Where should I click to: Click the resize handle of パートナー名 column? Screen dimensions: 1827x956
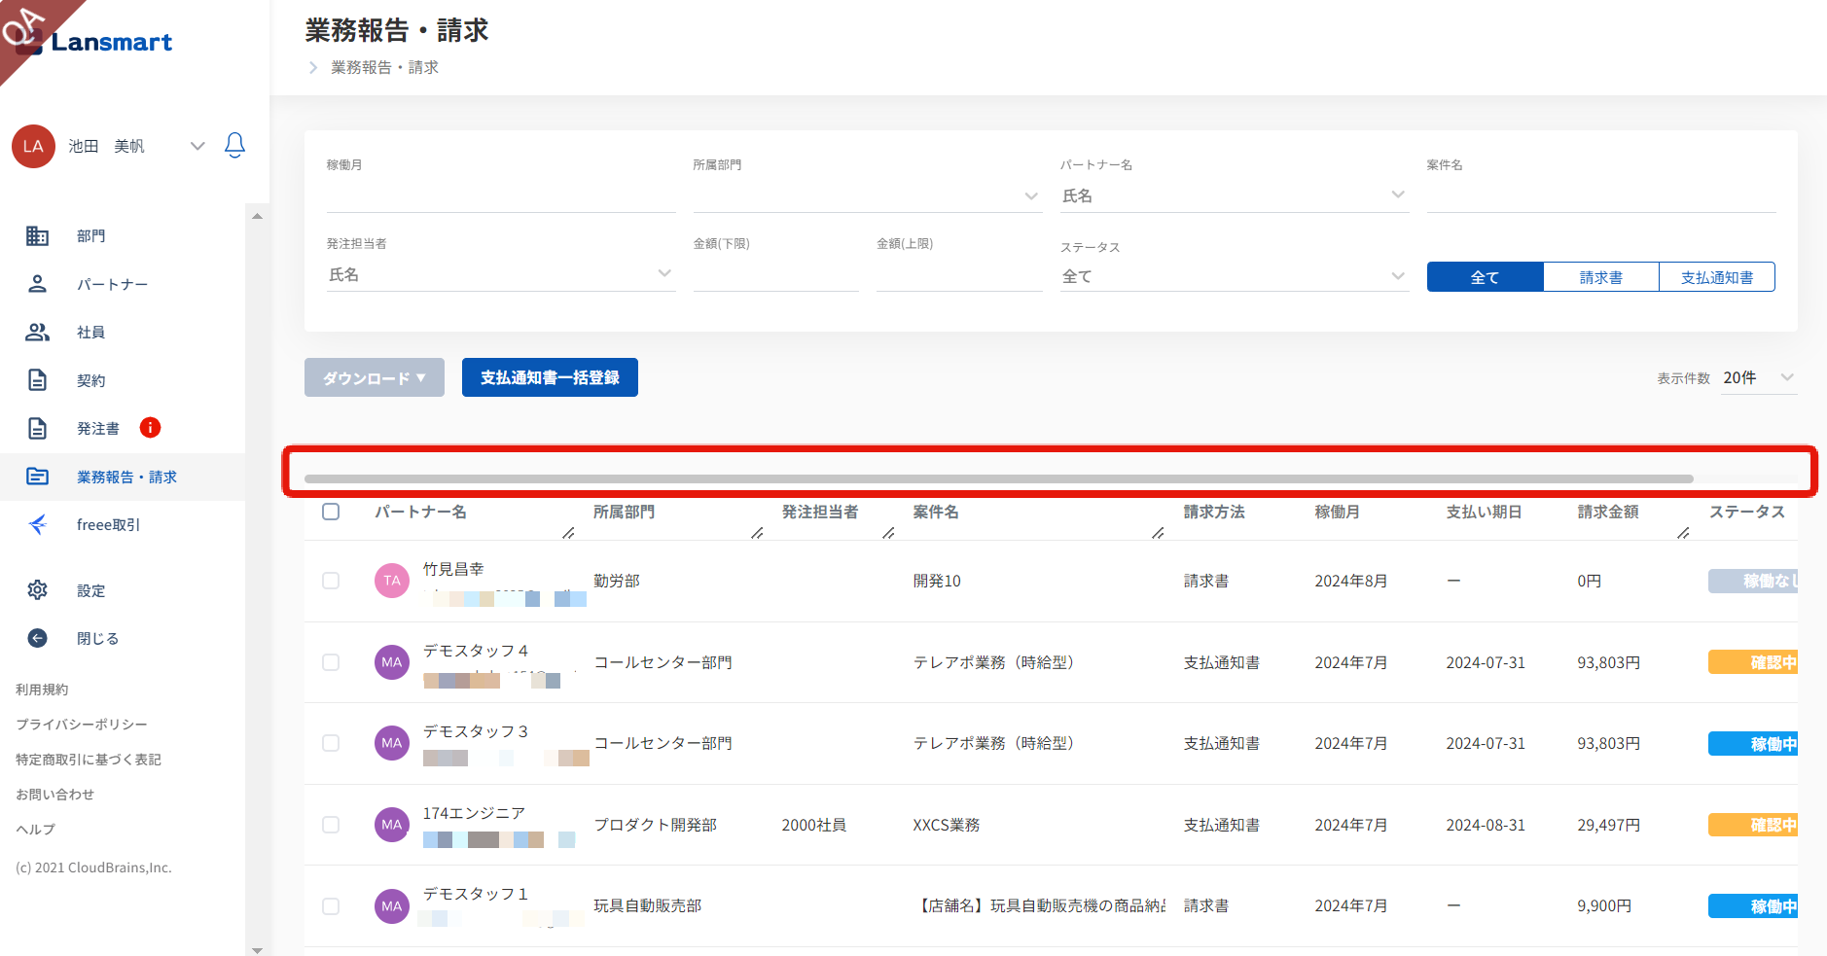(568, 533)
